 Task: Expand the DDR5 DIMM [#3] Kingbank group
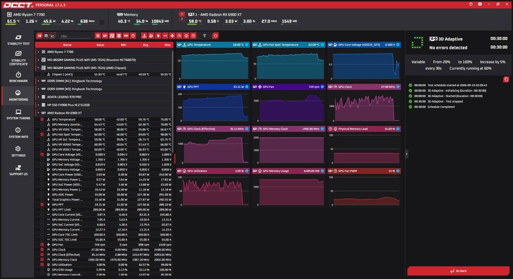tap(38, 89)
